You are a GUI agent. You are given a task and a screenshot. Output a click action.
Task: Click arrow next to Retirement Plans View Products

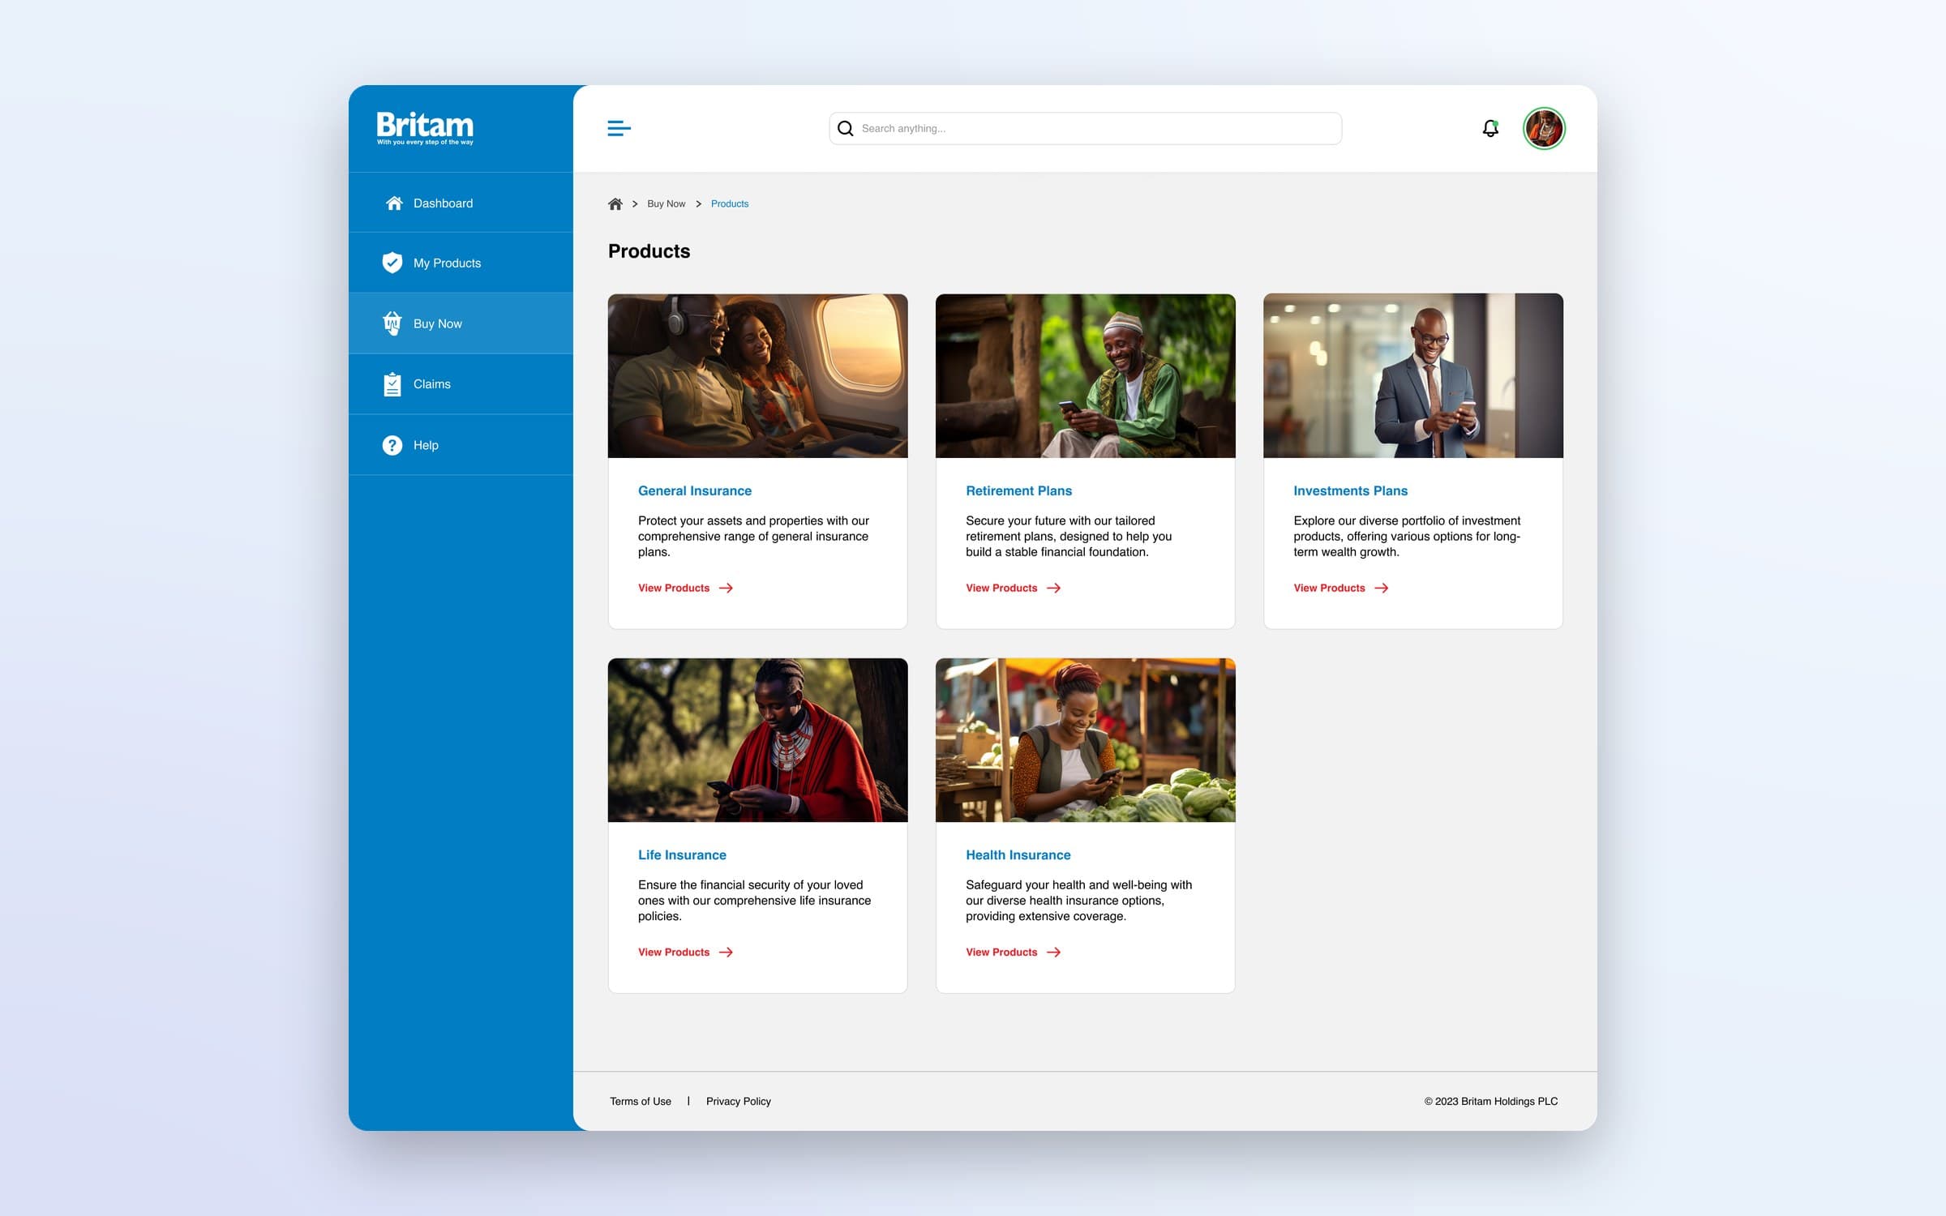(x=1053, y=588)
